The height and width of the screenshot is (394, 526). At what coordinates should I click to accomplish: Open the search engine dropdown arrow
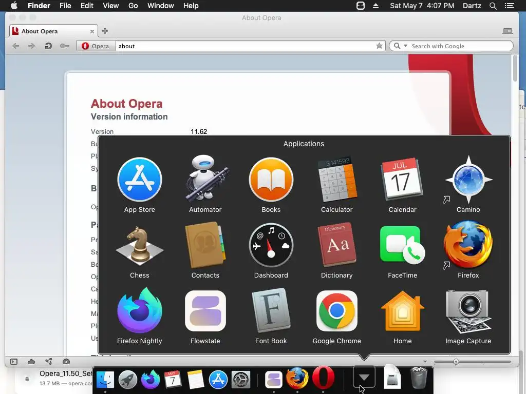pyautogui.click(x=405, y=46)
